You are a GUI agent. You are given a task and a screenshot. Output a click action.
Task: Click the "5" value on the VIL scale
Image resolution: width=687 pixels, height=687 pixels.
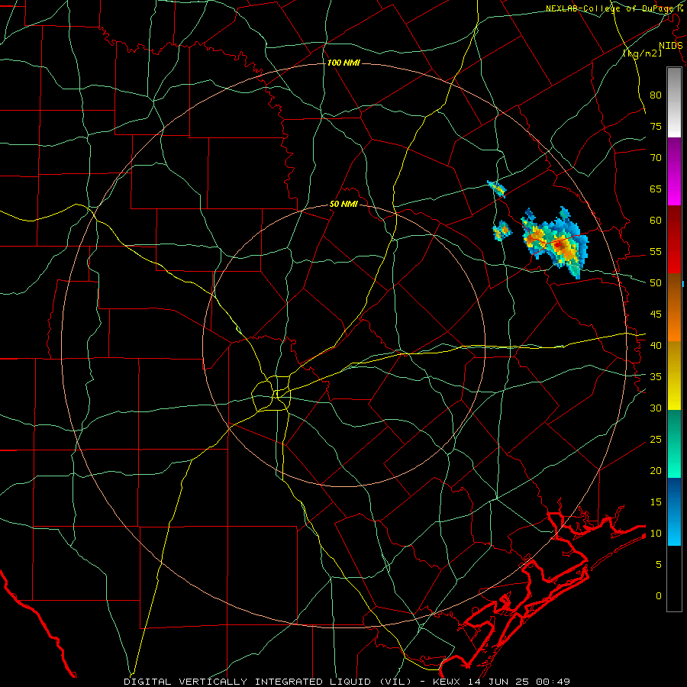[659, 565]
